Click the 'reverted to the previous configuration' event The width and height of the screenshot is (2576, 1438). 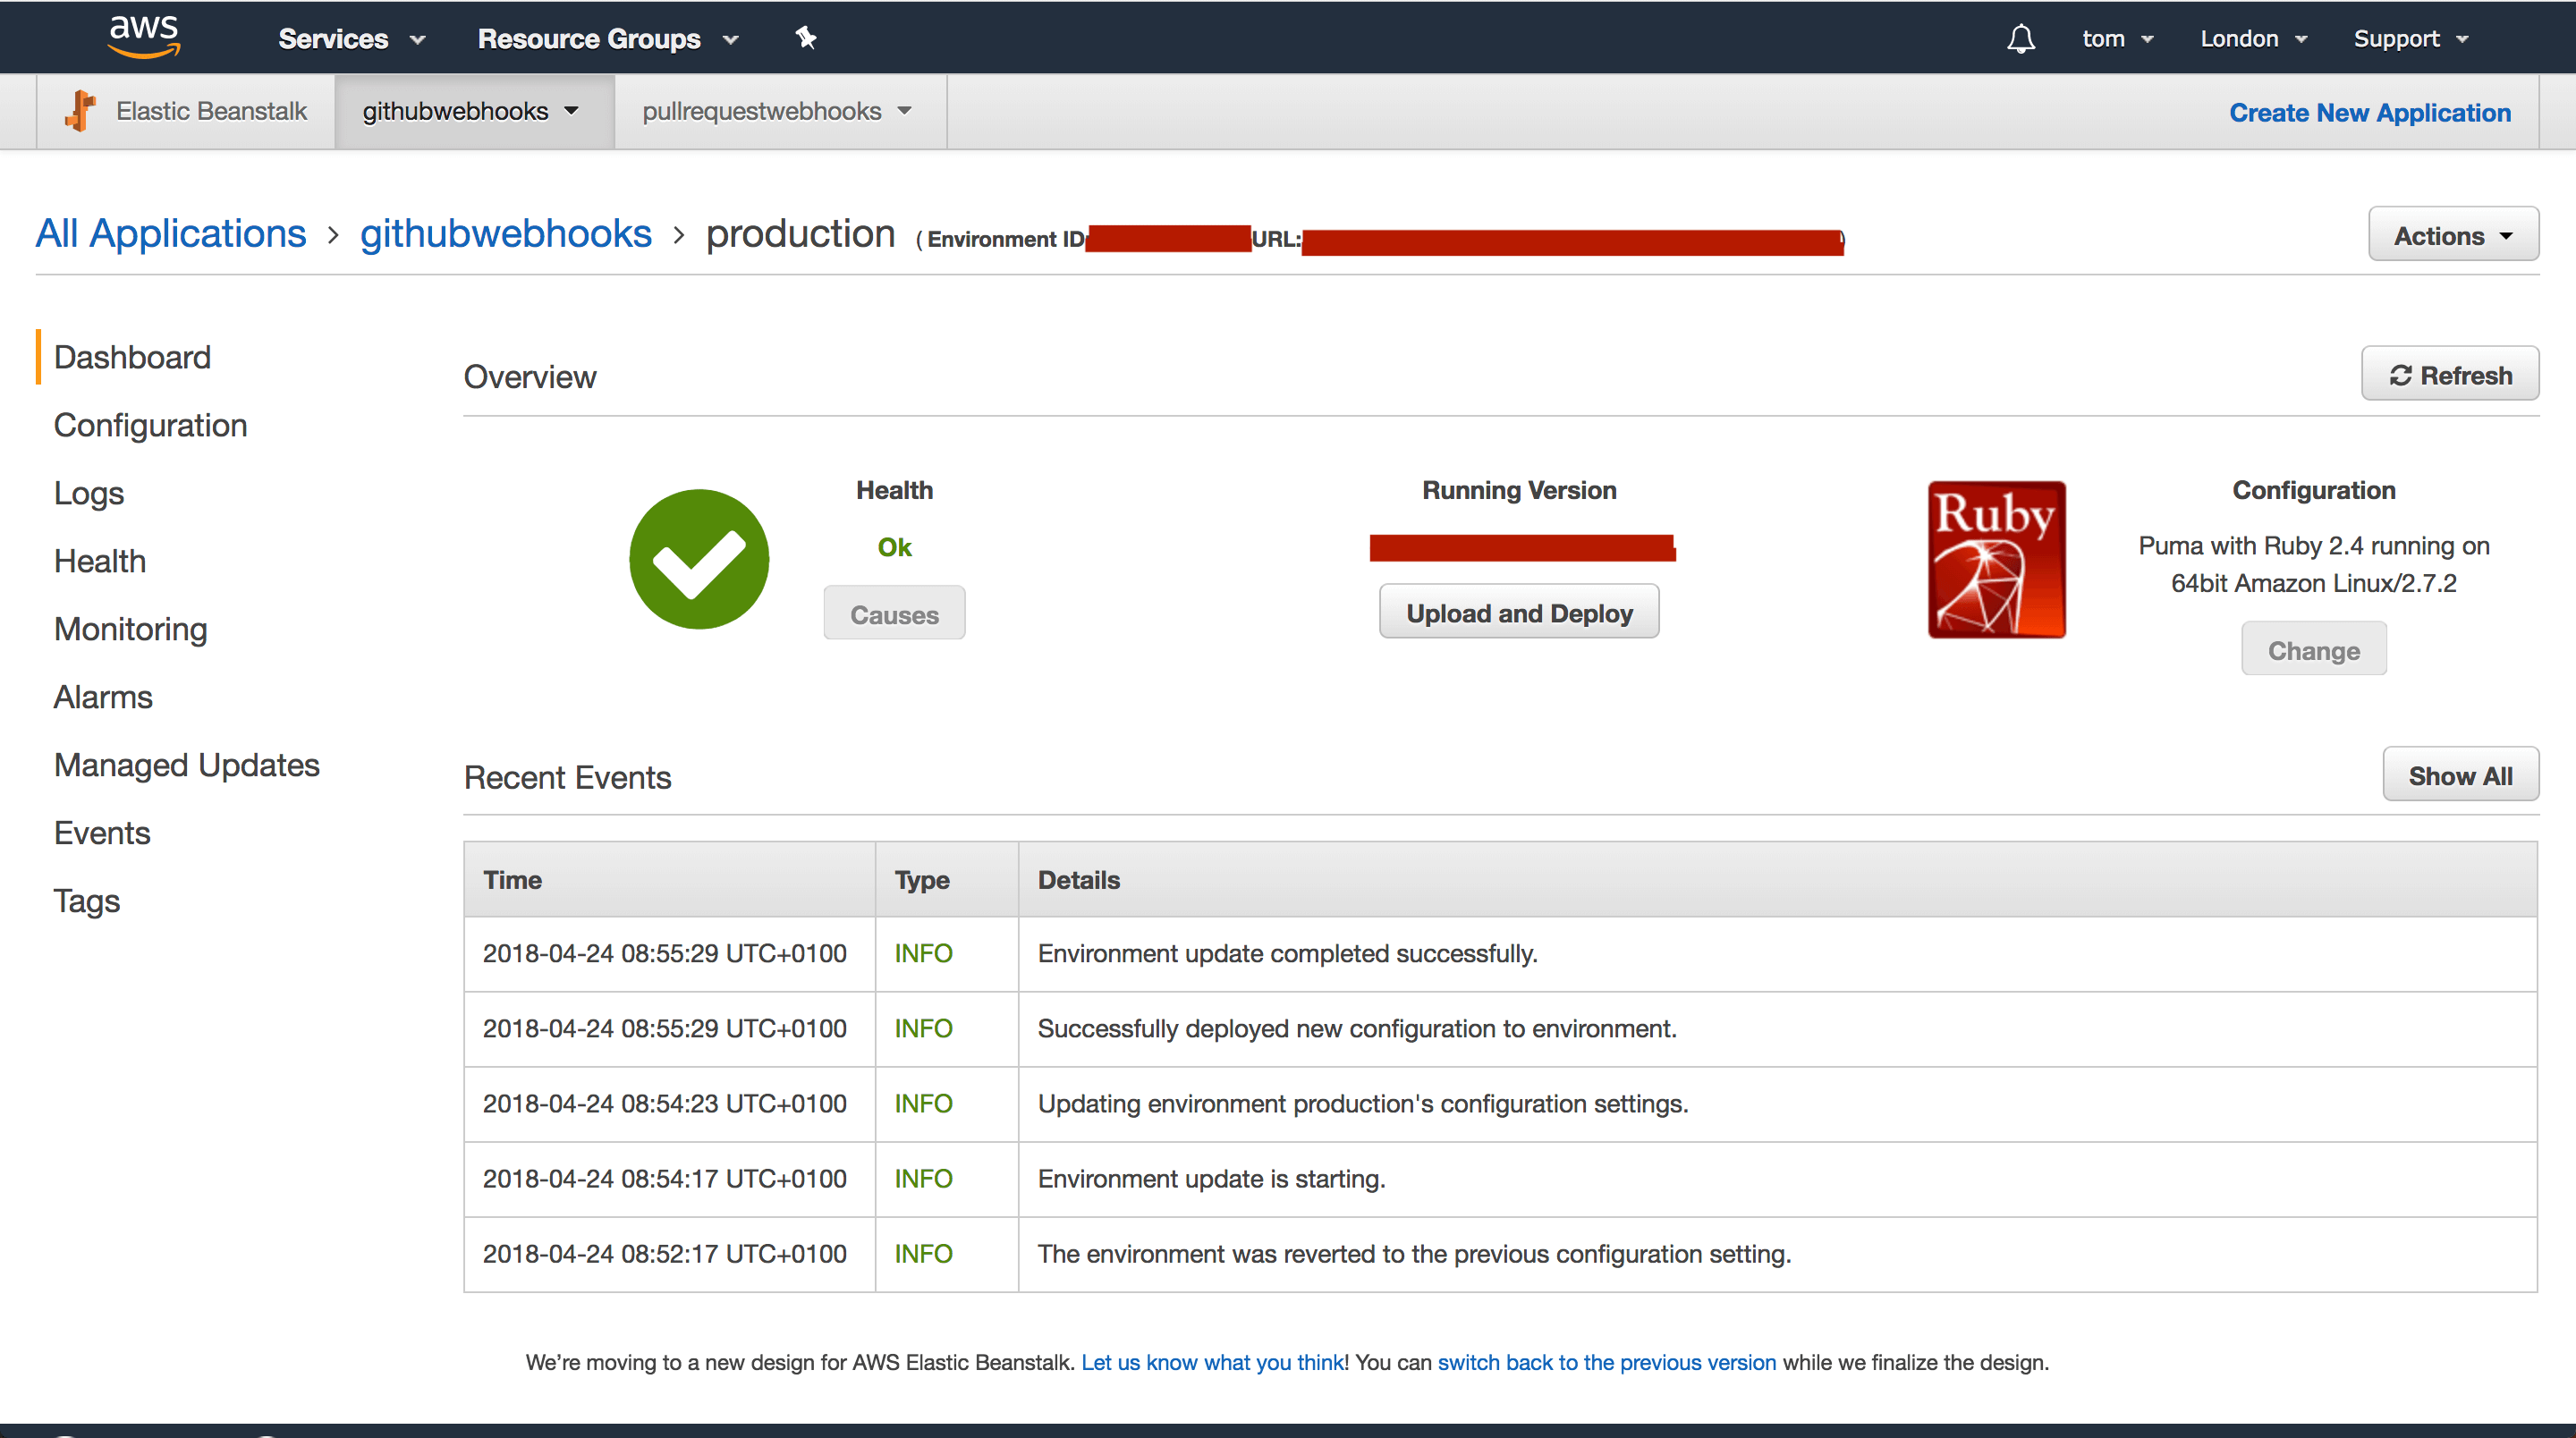1414,1253
